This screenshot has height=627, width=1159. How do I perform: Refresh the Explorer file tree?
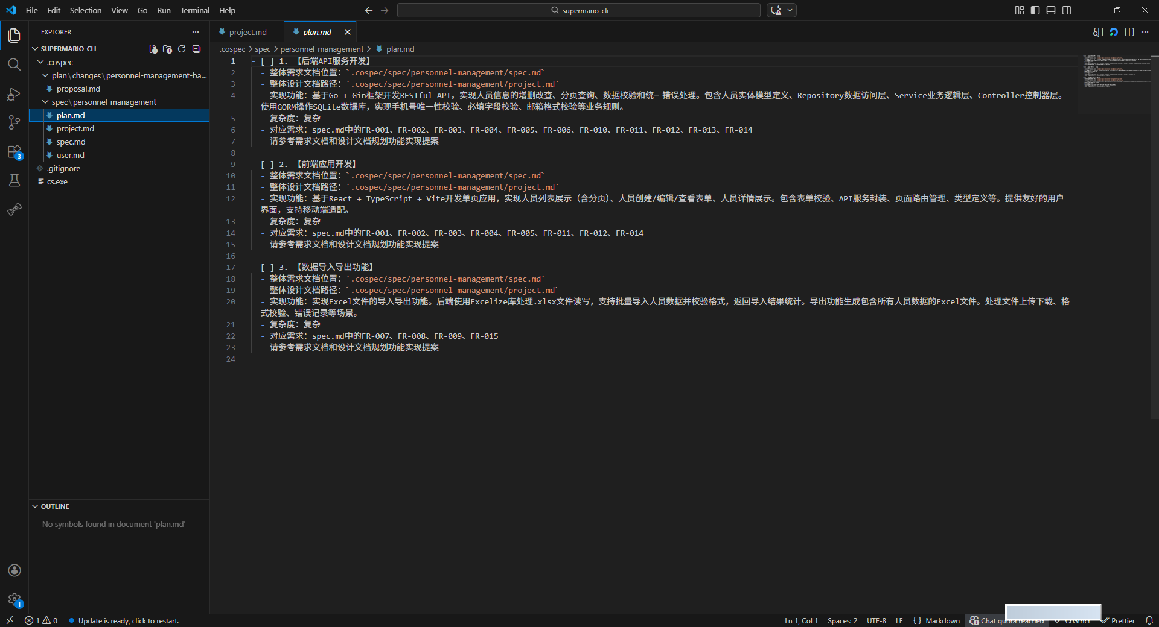click(182, 49)
